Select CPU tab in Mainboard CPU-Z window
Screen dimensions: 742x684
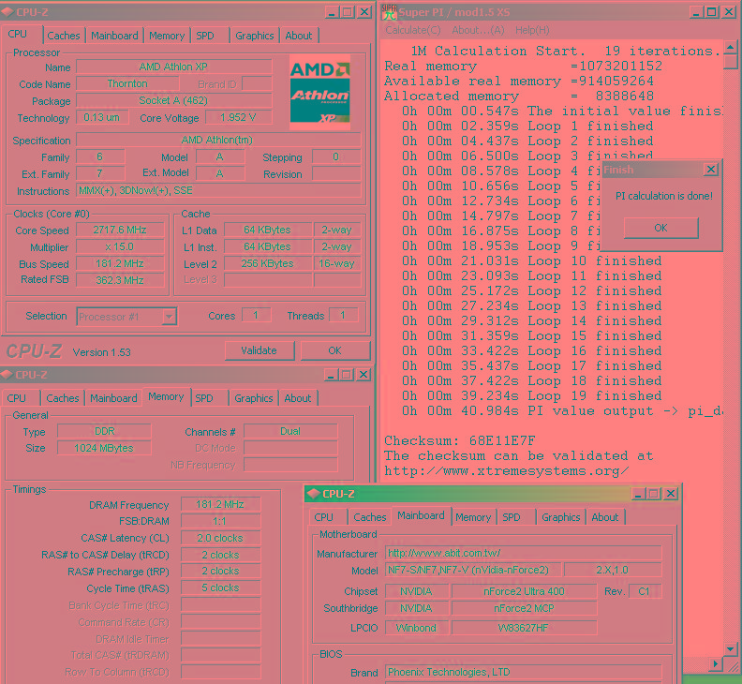(323, 517)
